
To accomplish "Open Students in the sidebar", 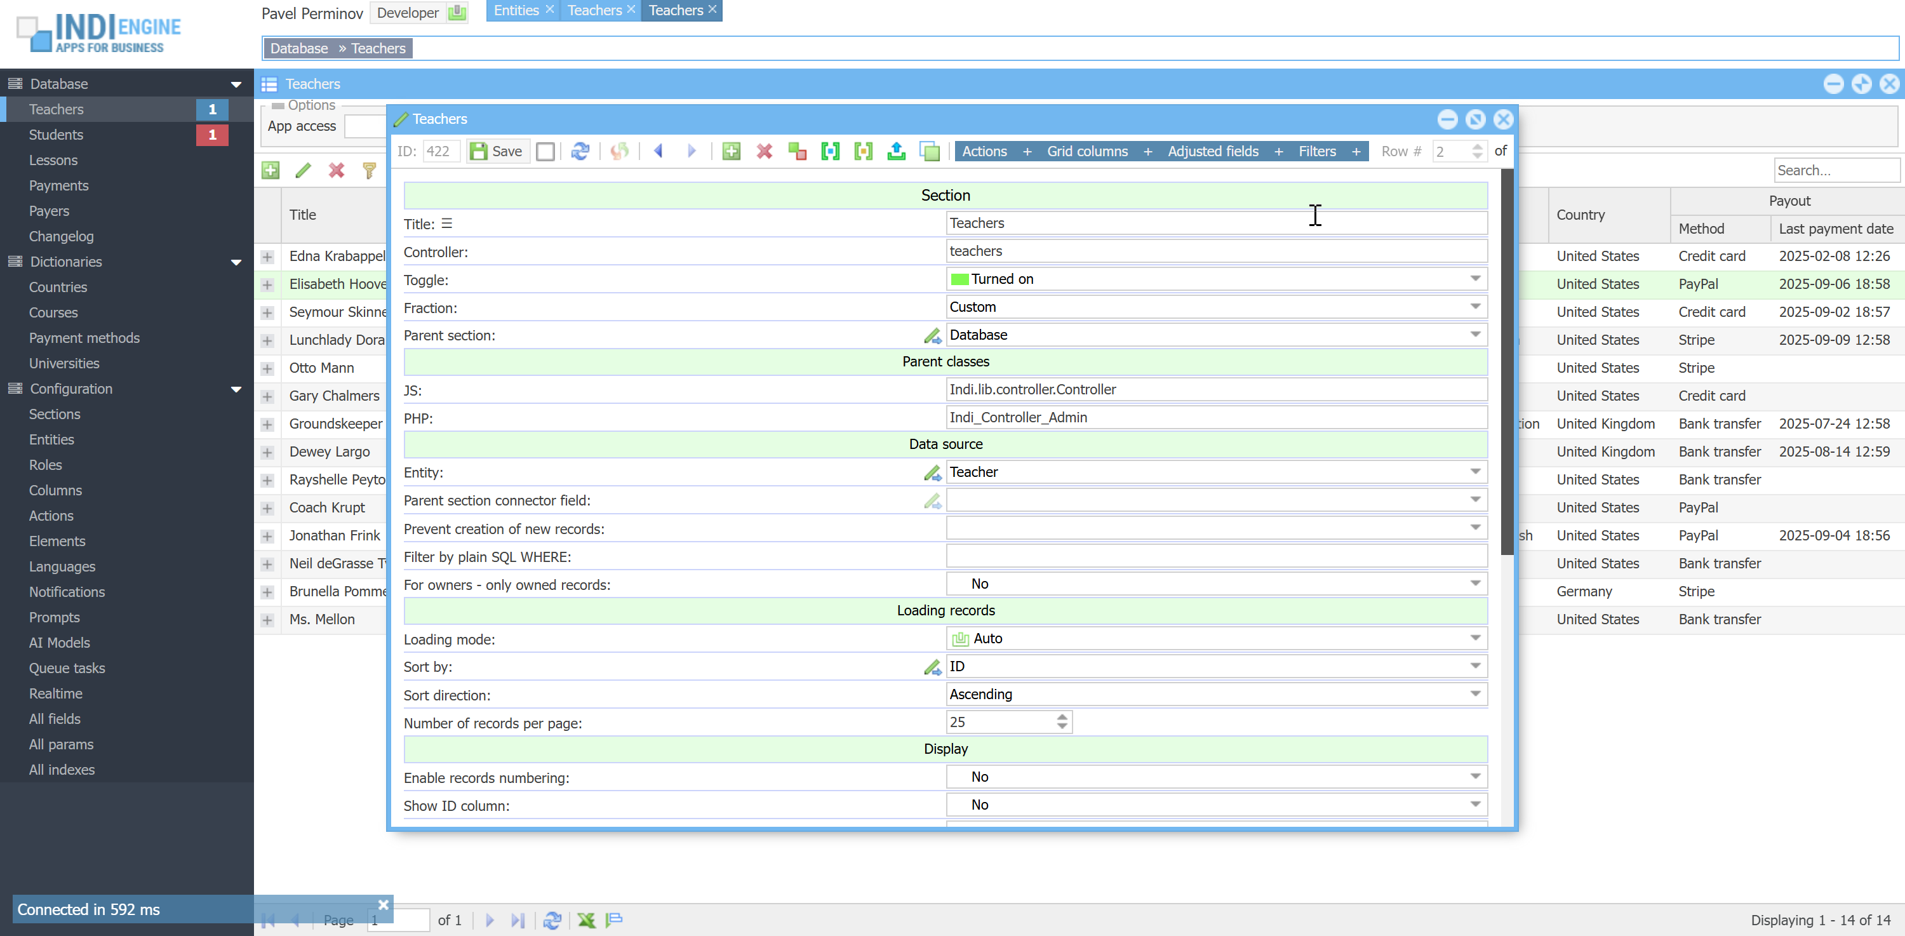I will pos(57,135).
